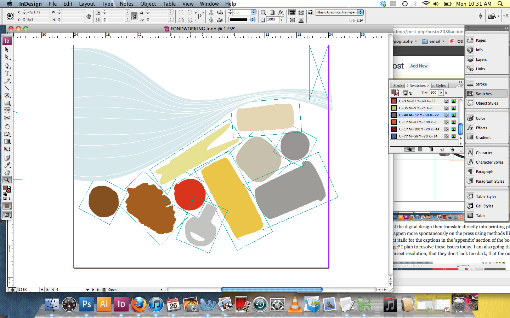Toggle Formatting affects text button in Swatches
510x318 pixels.
coord(411,93)
